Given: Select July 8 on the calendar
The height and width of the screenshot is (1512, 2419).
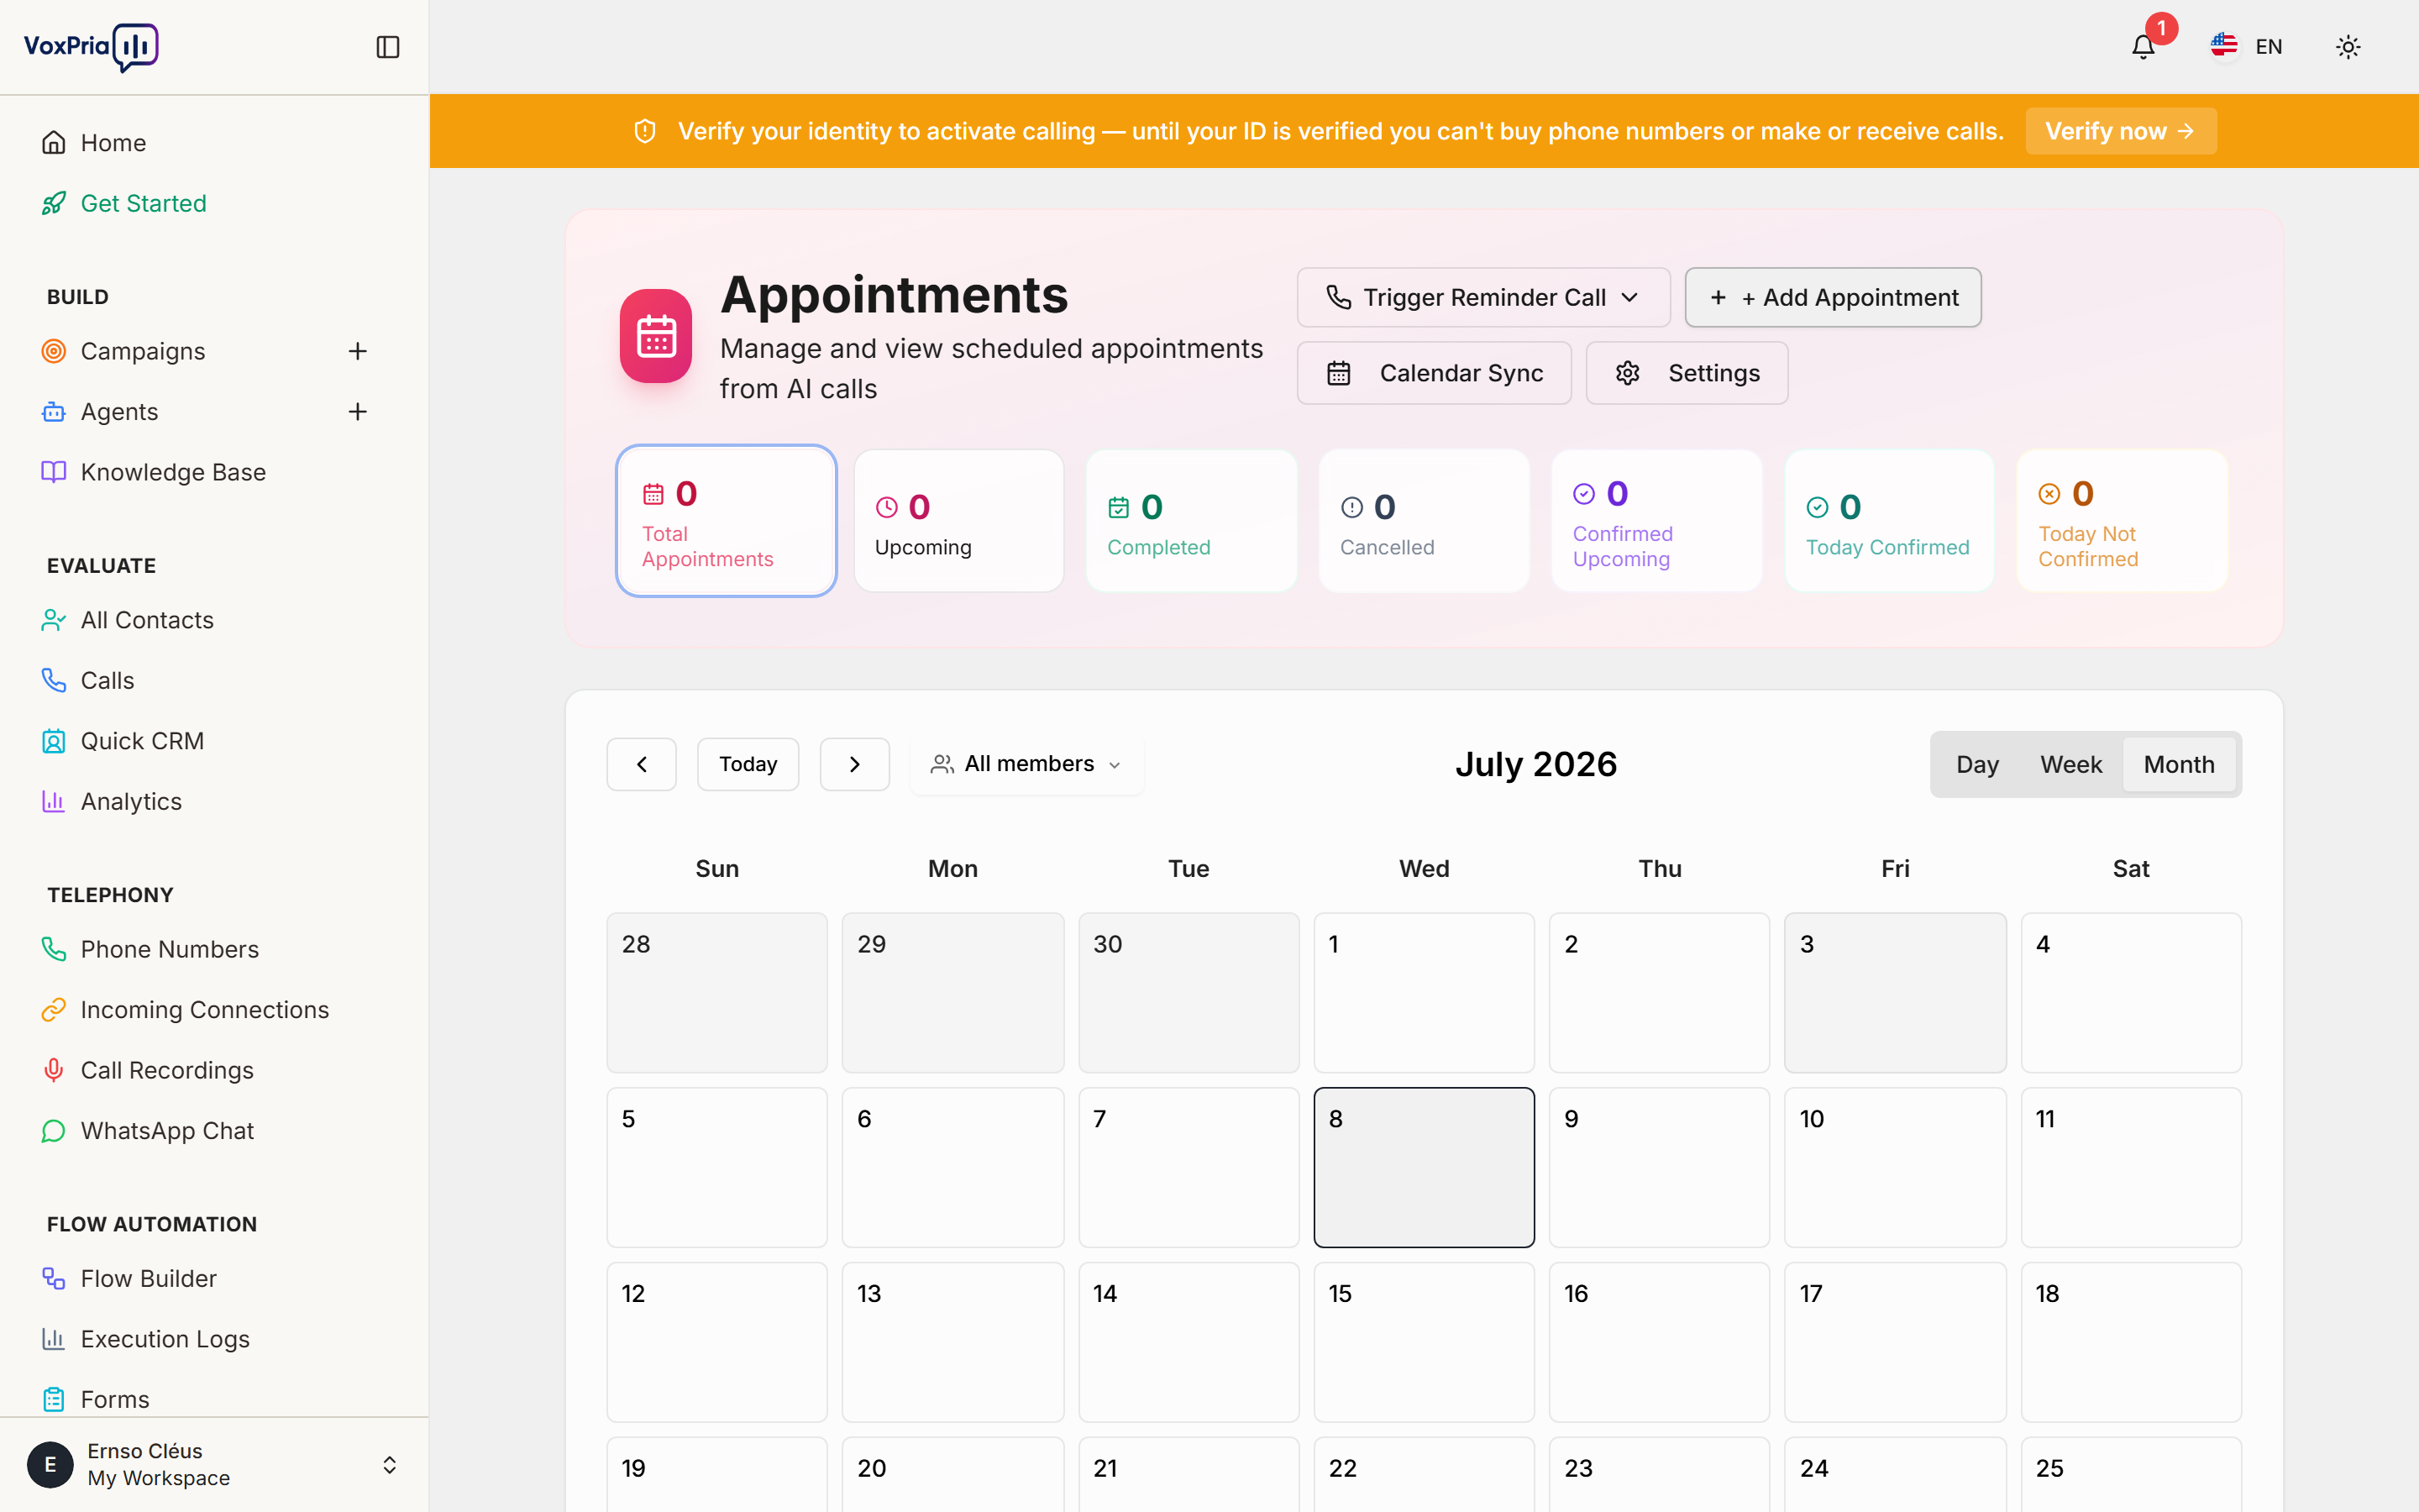Looking at the screenshot, I should pyautogui.click(x=1424, y=1167).
